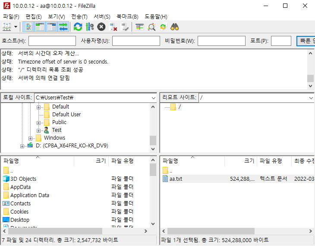The width and height of the screenshot is (315, 246).
Task: Click the quick connect button
Action: 306,41
